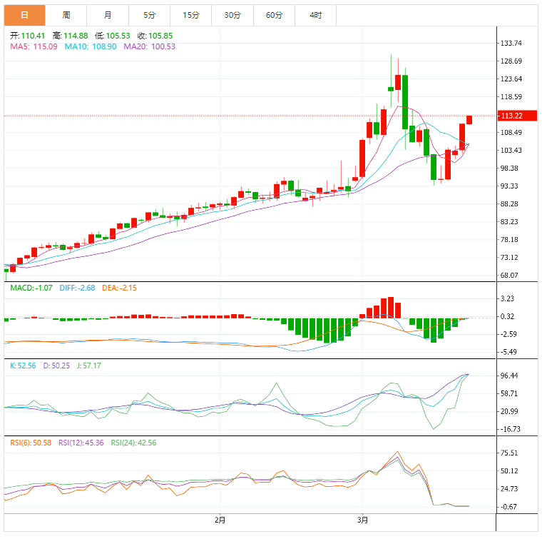Open the 60分 timeframe tab
The image size is (542, 539).
coord(274,15)
